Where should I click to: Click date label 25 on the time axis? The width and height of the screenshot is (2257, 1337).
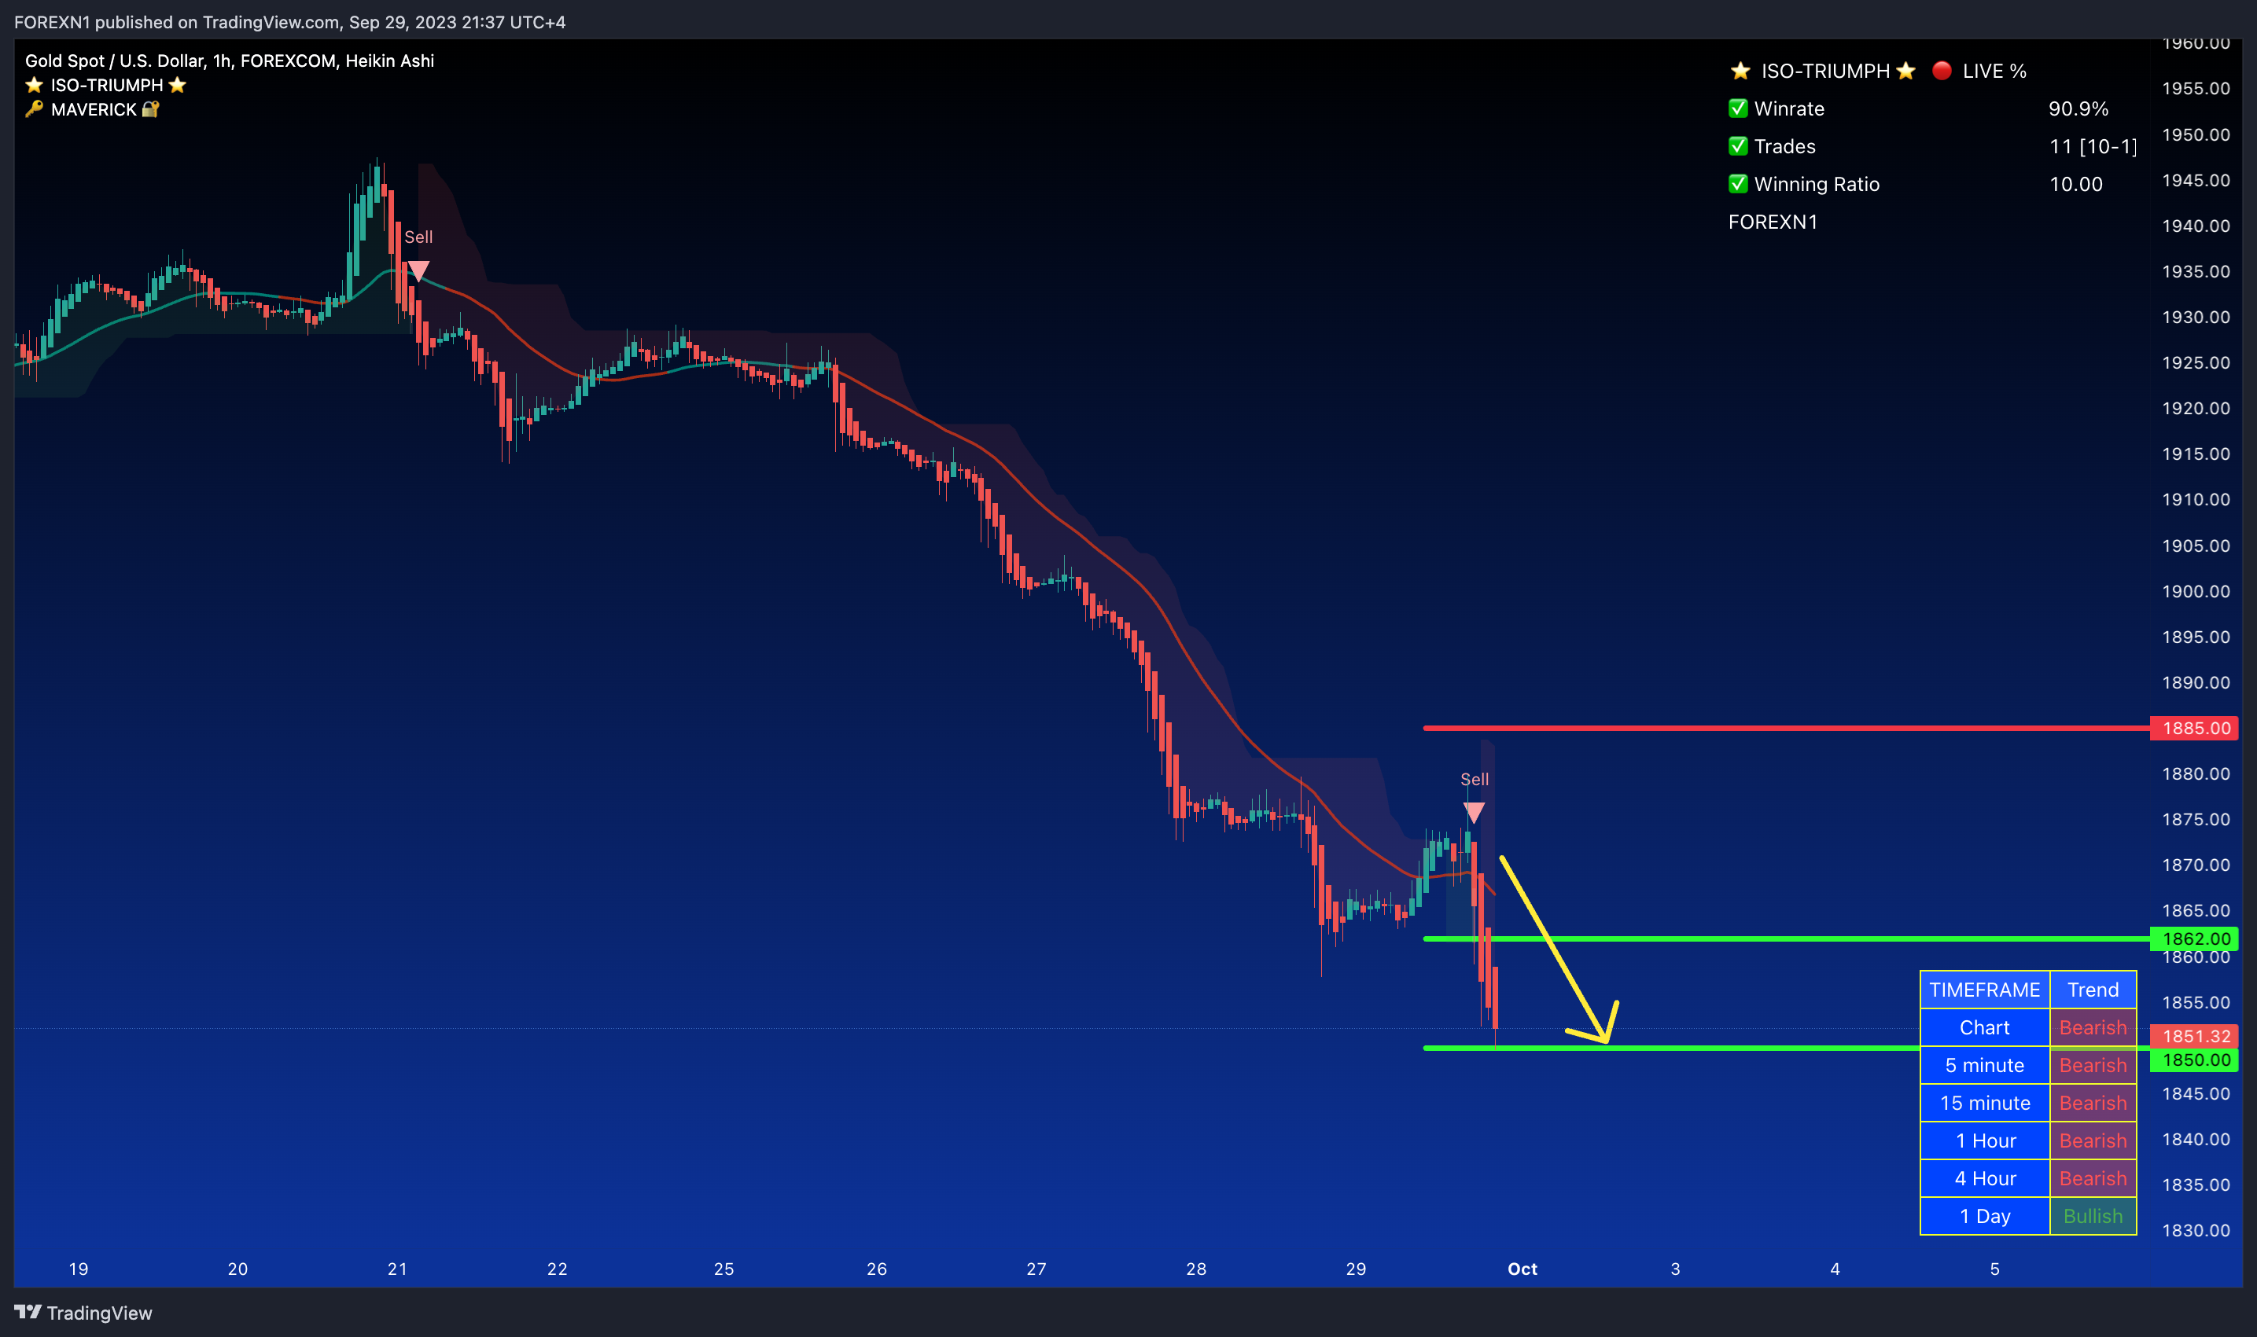pyautogui.click(x=723, y=1269)
